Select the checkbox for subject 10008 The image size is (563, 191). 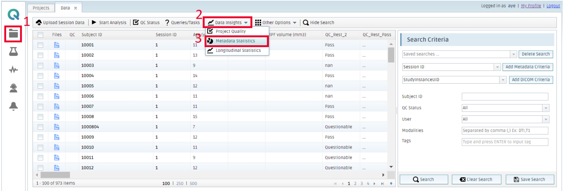[x=40, y=117]
